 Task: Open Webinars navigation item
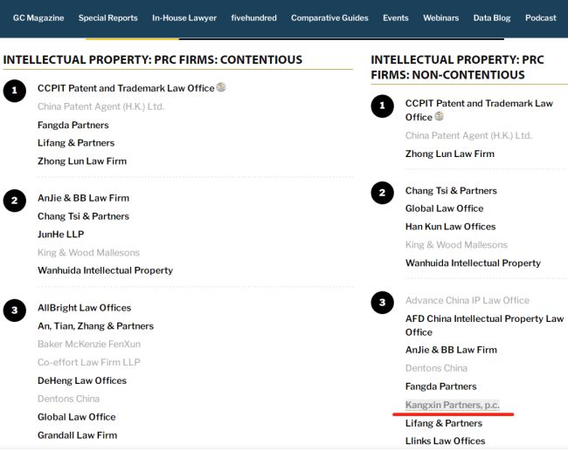tap(440, 17)
